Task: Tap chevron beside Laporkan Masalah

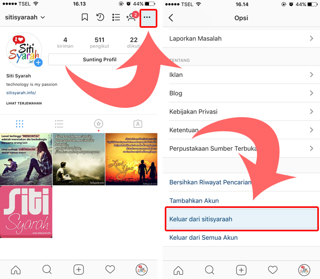Action: coord(312,38)
